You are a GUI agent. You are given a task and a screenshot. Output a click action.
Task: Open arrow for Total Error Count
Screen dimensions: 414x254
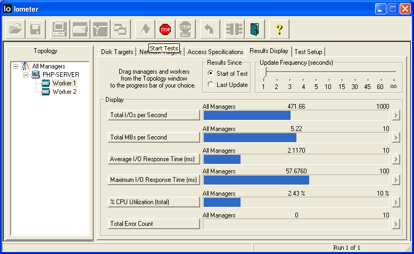(x=395, y=224)
